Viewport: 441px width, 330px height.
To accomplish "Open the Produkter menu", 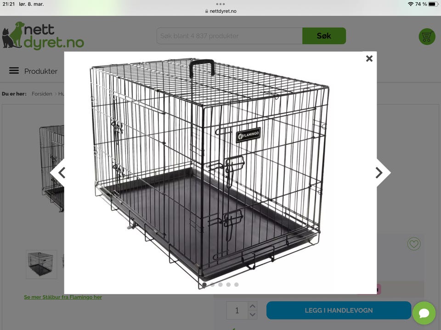I will (x=41, y=71).
